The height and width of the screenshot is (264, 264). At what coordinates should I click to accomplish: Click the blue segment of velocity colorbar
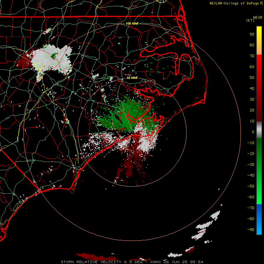click(259, 219)
